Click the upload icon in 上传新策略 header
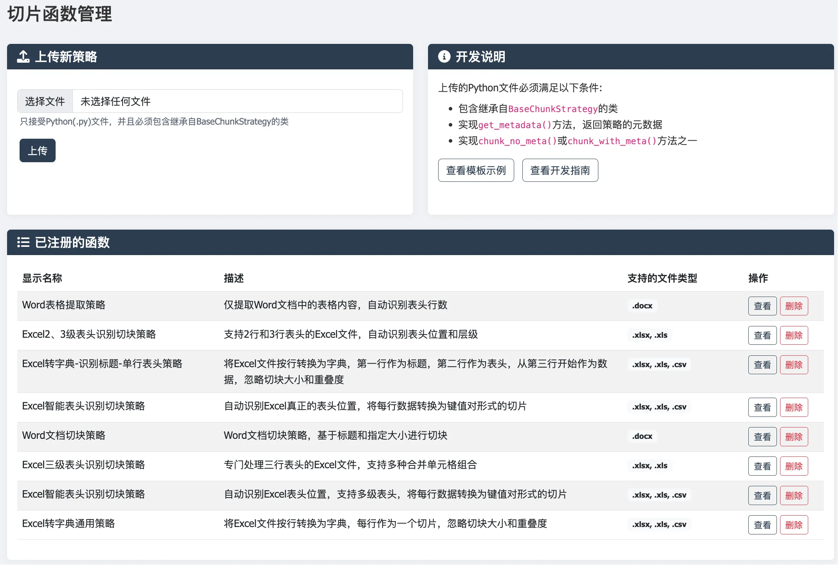Image resolution: width=838 pixels, height=565 pixels. (23, 56)
